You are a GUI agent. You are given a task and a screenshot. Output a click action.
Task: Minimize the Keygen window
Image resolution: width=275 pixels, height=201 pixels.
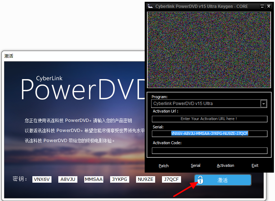[x=262, y=6]
